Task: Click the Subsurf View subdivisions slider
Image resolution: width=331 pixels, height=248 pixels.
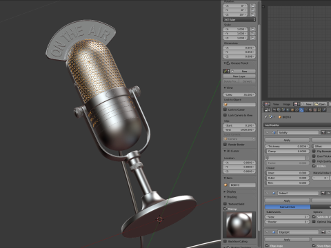Action: pos(287,217)
